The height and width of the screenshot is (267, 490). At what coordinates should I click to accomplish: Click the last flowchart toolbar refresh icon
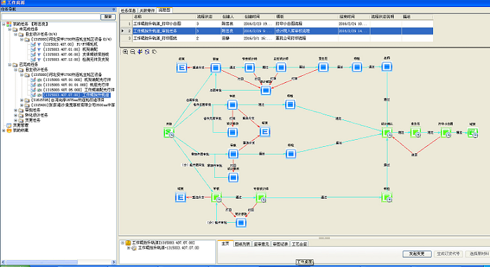(x=154, y=52)
